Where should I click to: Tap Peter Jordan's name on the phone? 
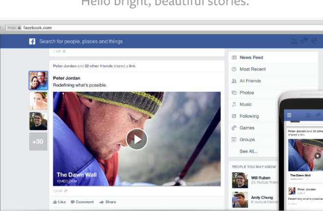click(x=306, y=190)
